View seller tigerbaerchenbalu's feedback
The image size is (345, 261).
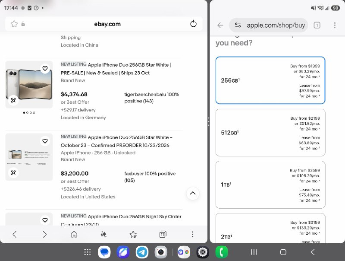152,98
